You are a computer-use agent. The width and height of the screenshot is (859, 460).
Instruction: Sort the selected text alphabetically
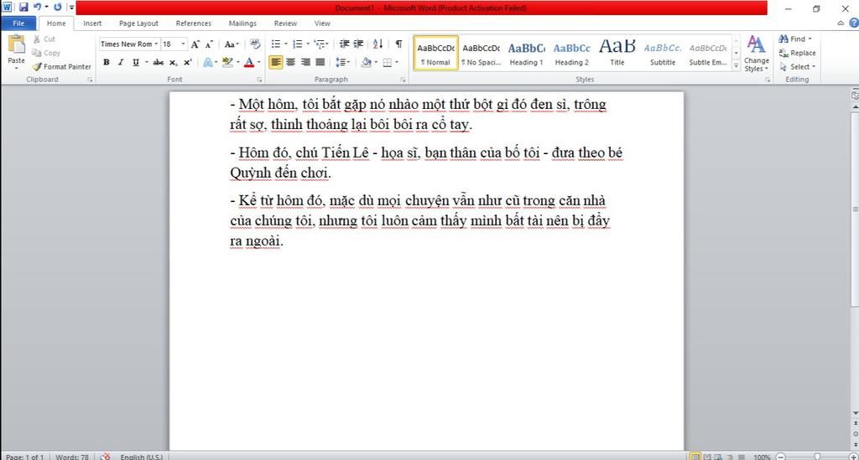click(378, 44)
